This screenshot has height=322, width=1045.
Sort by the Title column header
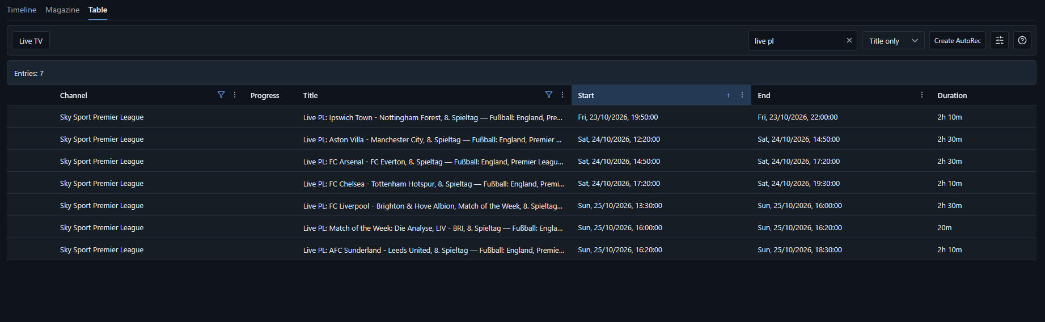pos(310,95)
